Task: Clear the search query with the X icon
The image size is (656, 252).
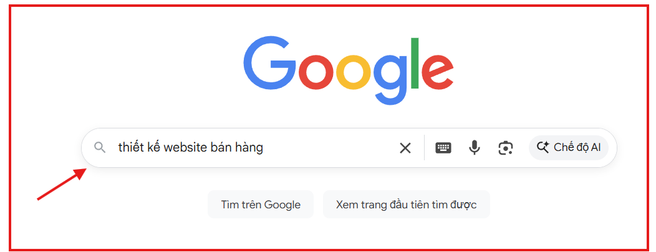Action: [x=405, y=148]
